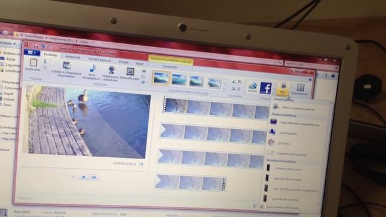
Task: Click the scissors cut icon
Action: coord(45,61)
